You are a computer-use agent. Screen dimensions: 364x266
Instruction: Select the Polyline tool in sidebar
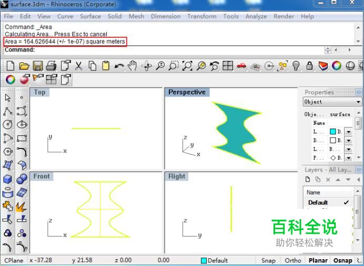[8, 111]
